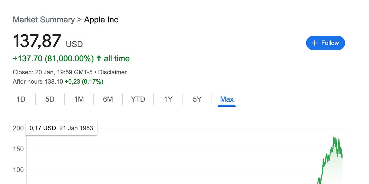Click the plus icon inside the Follow button
This screenshot has width=369, height=184.
pyautogui.click(x=315, y=43)
